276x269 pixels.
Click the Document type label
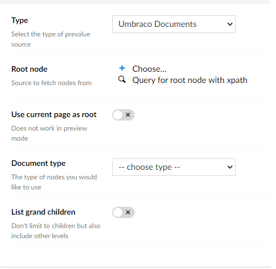pyautogui.click(x=38, y=164)
